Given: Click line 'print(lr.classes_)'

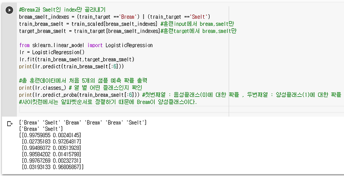Looking at the screenshot, I should [81, 88].
